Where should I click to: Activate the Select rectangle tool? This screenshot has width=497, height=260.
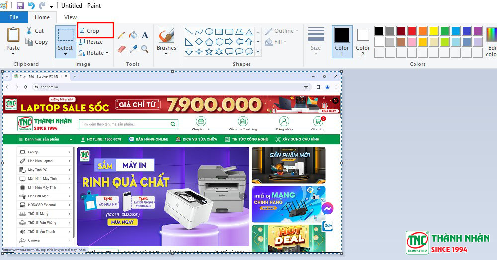pyautogui.click(x=65, y=35)
